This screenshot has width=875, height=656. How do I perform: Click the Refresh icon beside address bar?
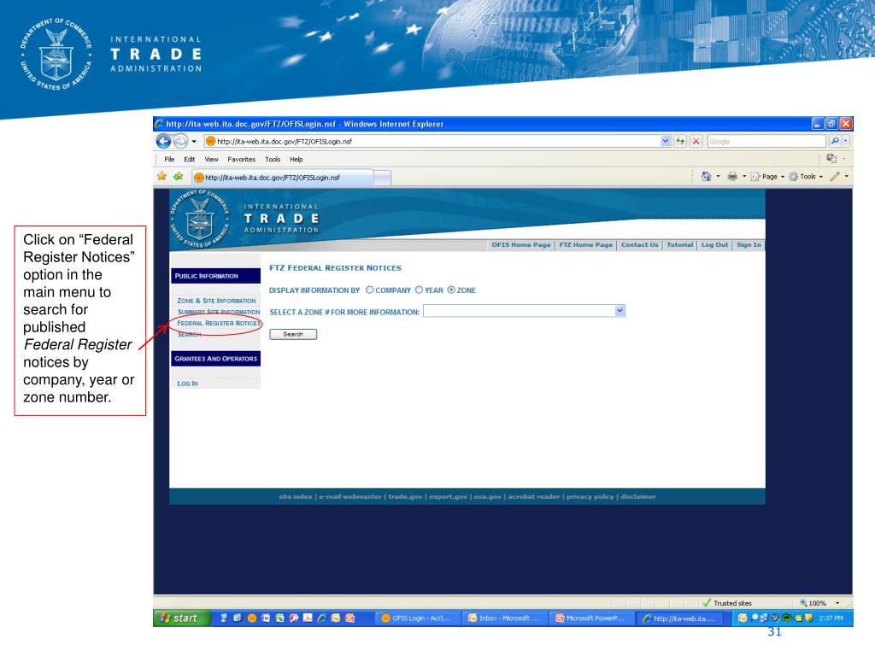pos(681,141)
